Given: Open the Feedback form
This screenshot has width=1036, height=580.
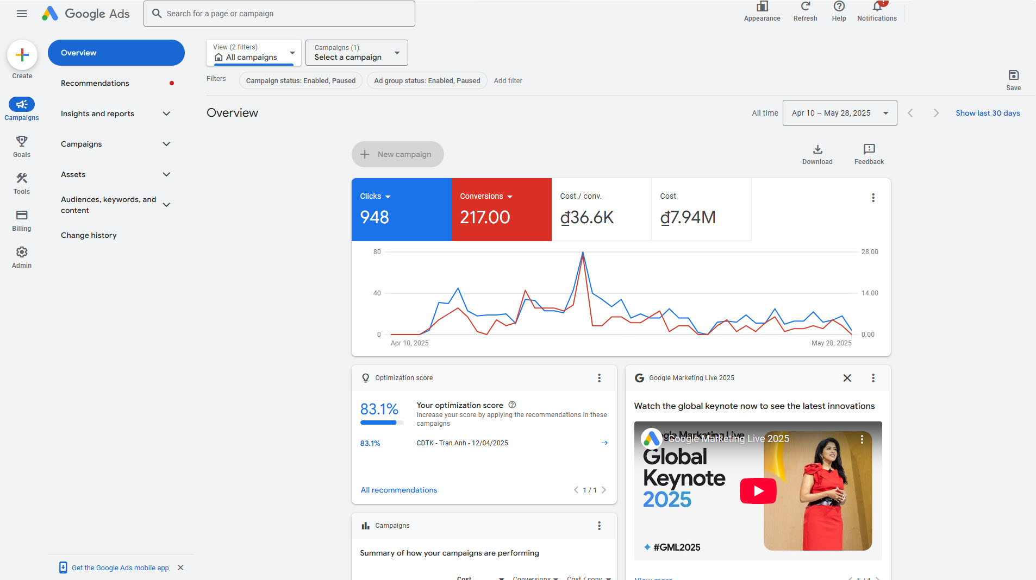Looking at the screenshot, I should click(869, 154).
